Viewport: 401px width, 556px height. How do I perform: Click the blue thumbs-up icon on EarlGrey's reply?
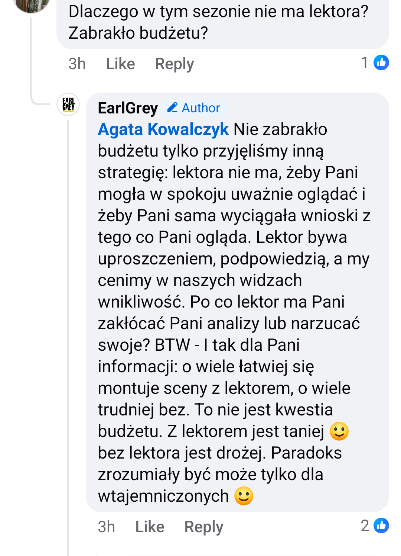point(381,526)
